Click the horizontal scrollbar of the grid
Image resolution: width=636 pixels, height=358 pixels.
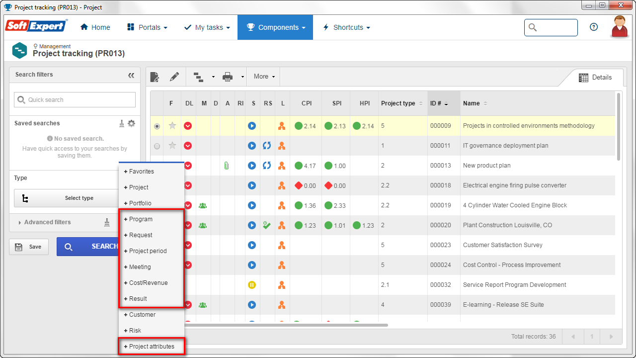[x=285, y=325]
